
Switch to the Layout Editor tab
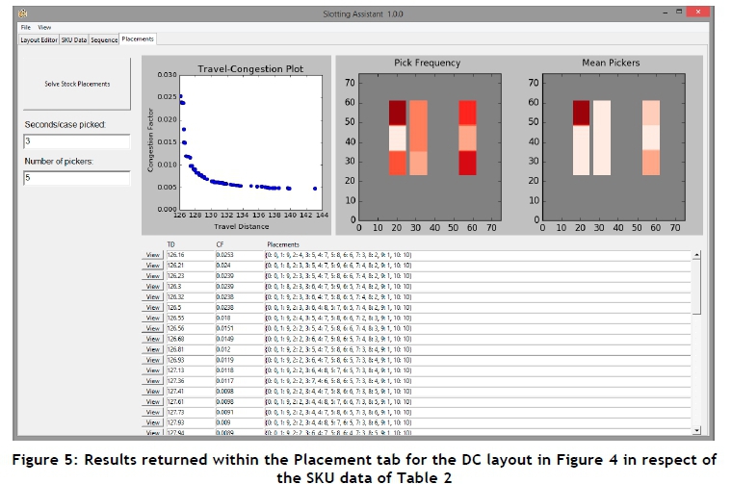pyautogui.click(x=39, y=39)
